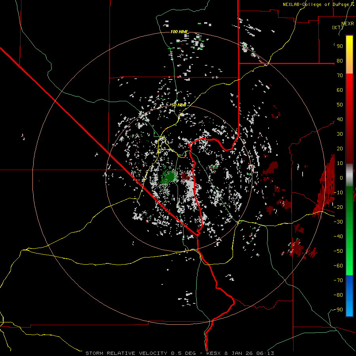Click the -10 value on the velocity scale

(x=338, y=193)
